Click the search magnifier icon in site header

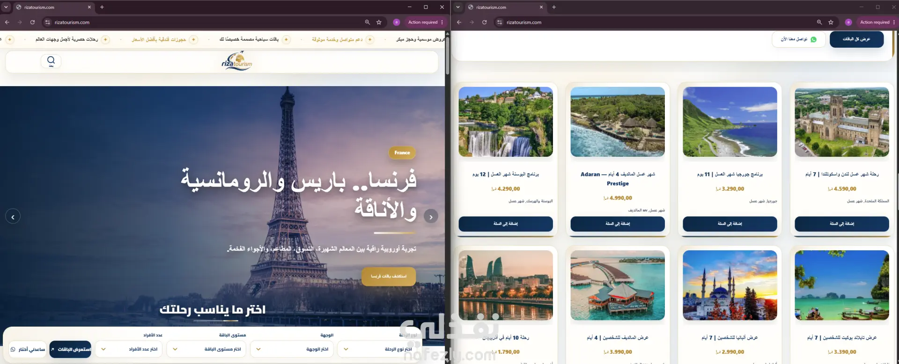(51, 61)
